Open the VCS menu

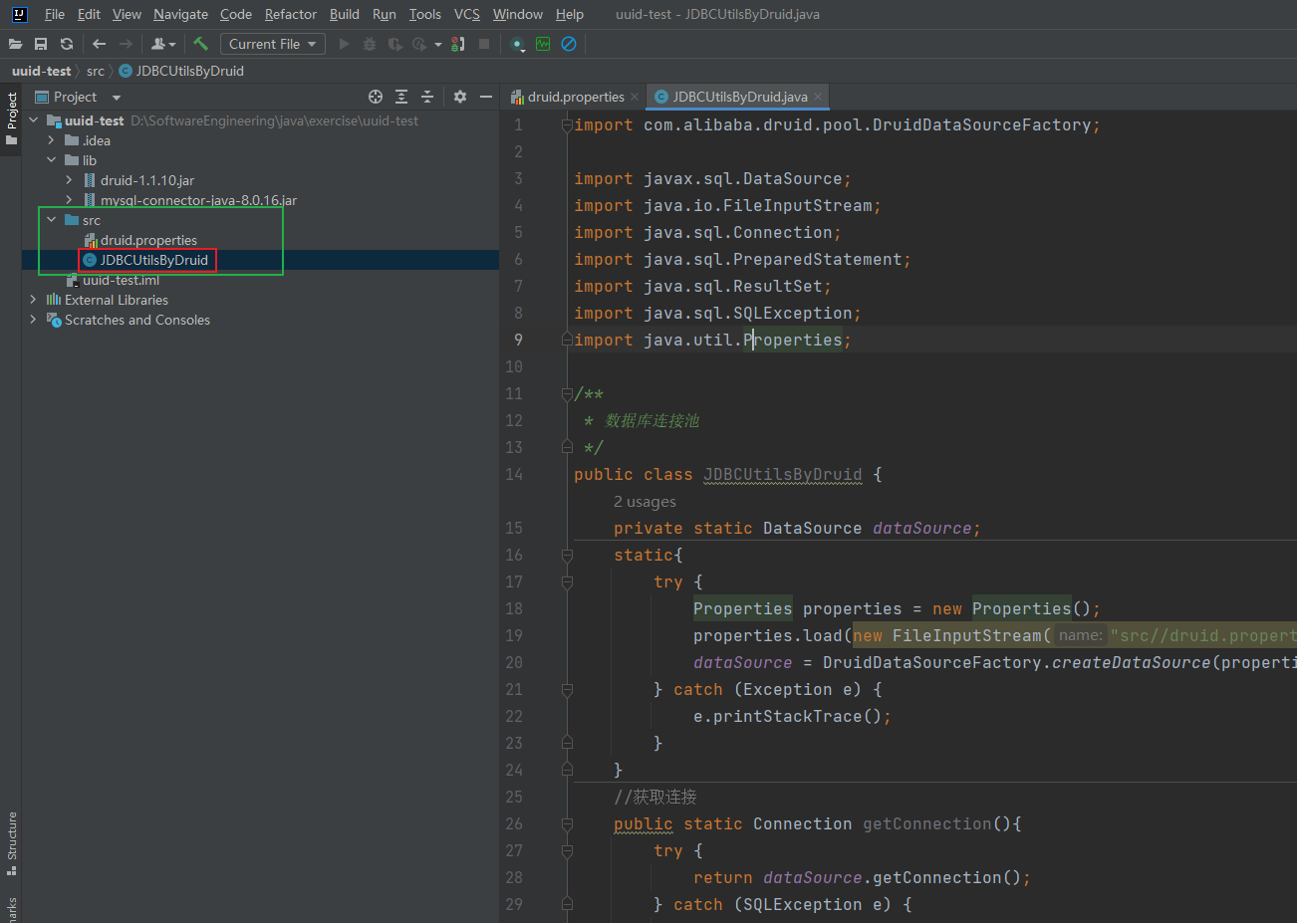coord(467,14)
